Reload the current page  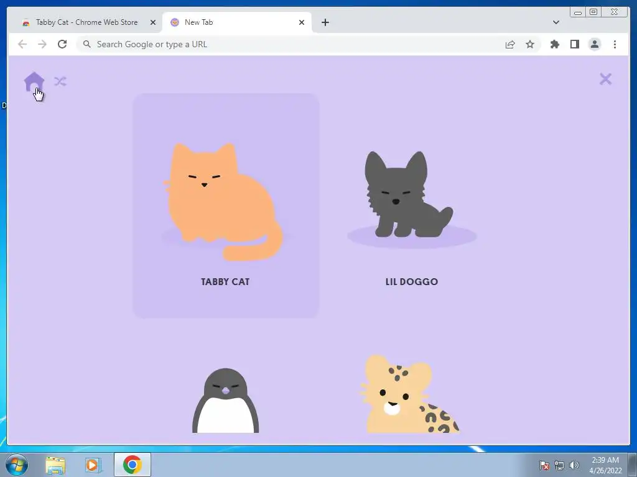coord(62,44)
